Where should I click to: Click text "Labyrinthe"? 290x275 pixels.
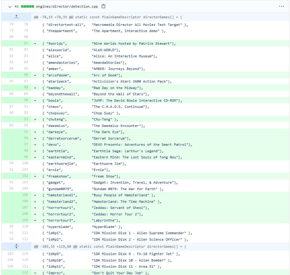[104, 220]
